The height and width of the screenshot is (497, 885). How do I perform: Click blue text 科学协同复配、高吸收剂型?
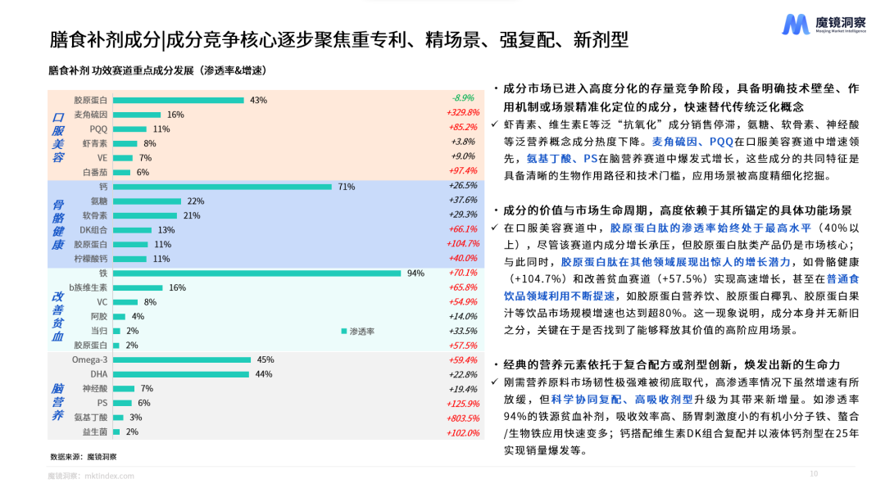pos(622,400)
